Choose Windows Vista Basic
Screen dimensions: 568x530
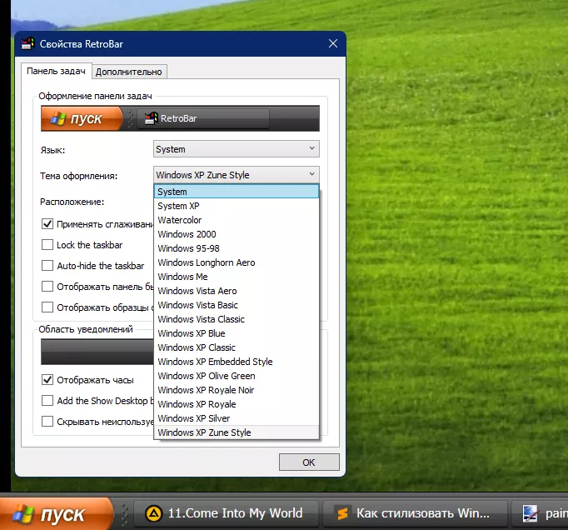point(237,305)
